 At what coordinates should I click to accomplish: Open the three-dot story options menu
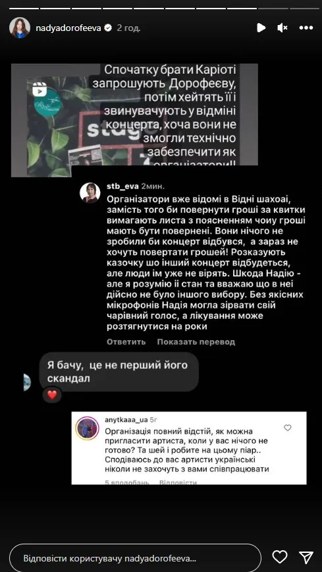pos(306,28)
